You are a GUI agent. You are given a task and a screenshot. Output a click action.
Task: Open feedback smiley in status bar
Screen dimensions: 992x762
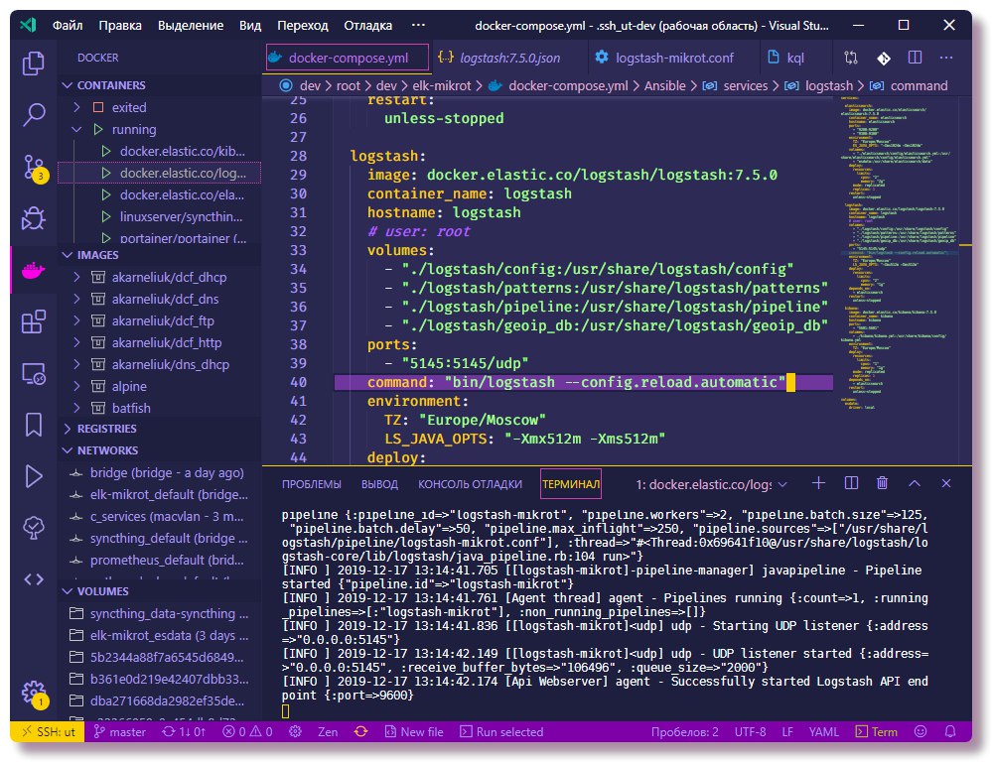pos(921,731)
